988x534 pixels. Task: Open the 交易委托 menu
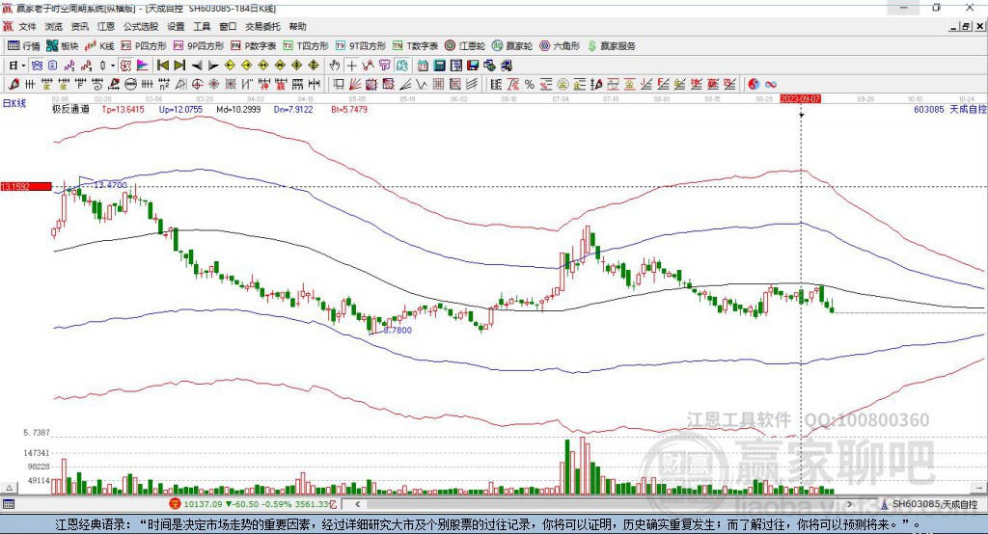262,26
